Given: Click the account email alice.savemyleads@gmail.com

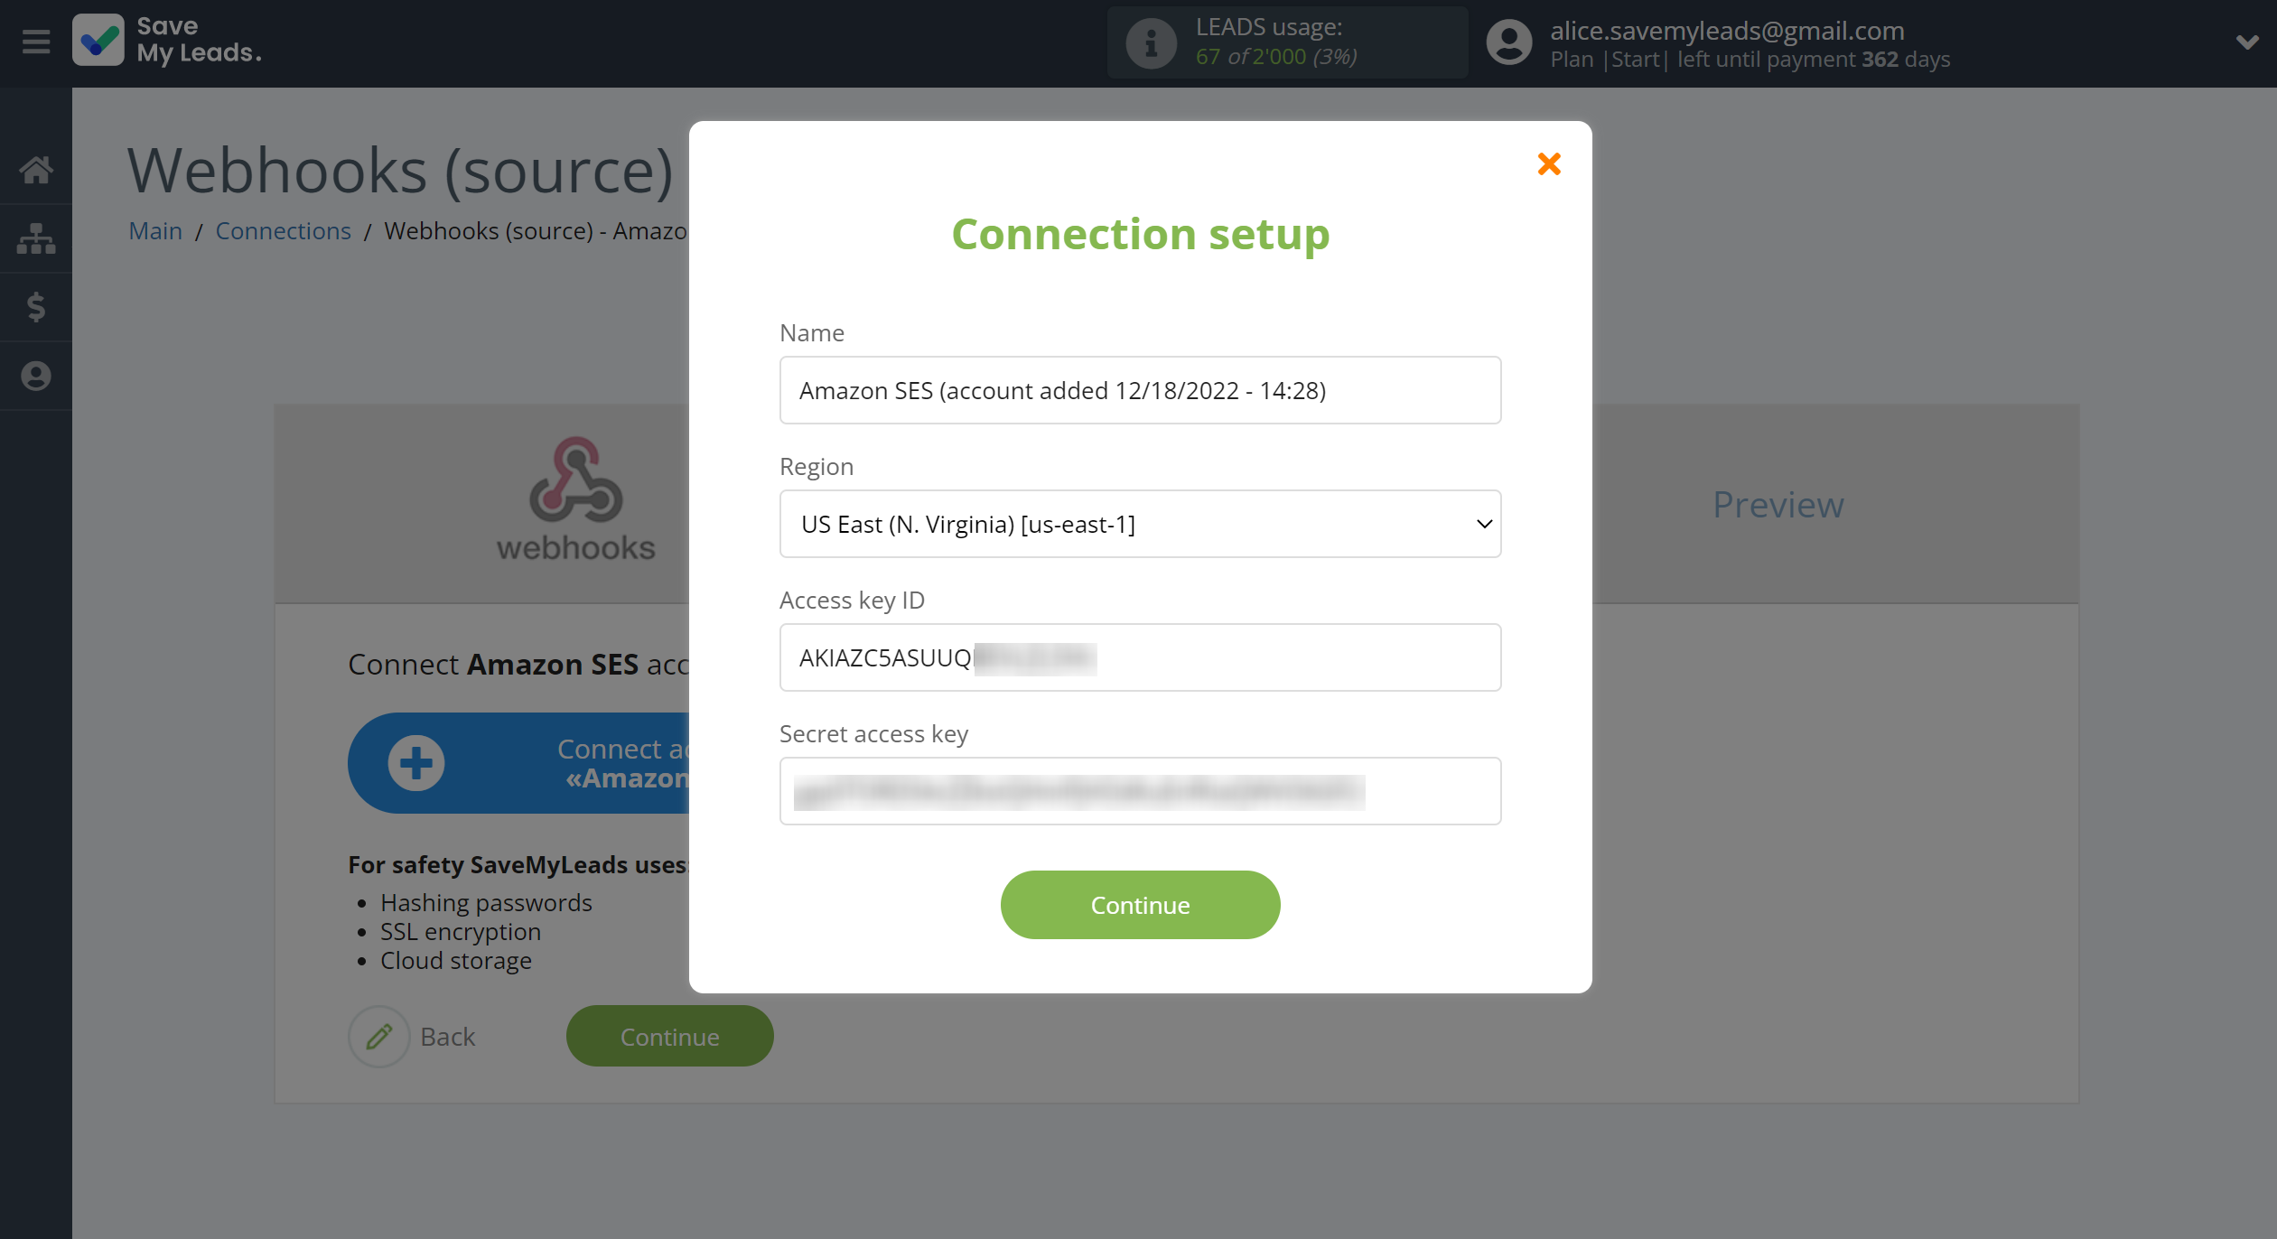Looking at the screenshot, I should (1727, 31).
